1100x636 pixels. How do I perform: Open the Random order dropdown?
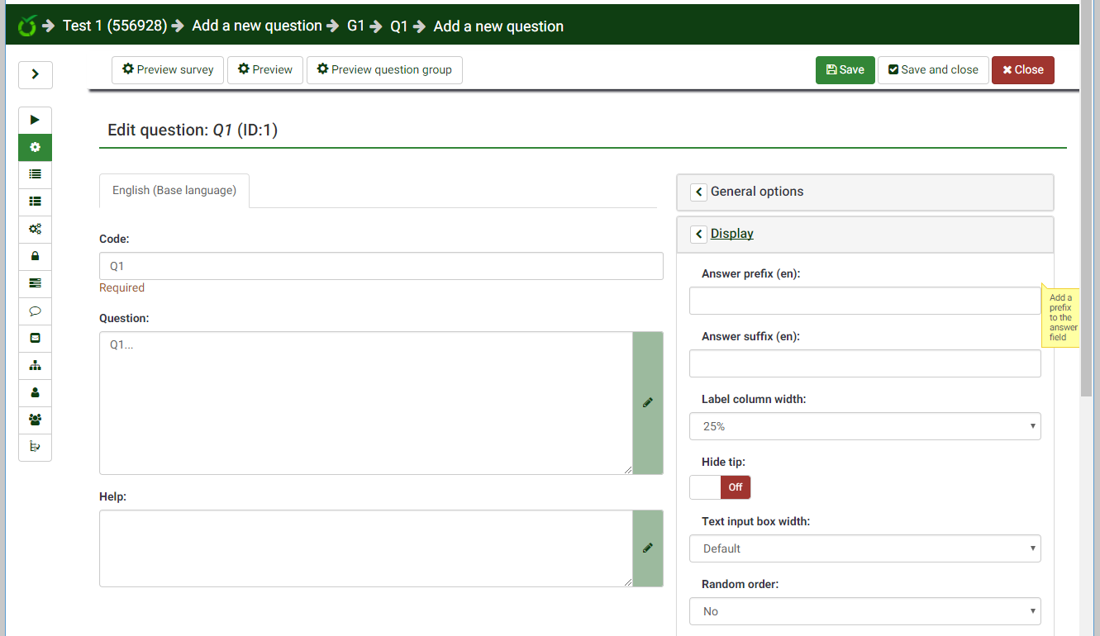tap(864, 611)
